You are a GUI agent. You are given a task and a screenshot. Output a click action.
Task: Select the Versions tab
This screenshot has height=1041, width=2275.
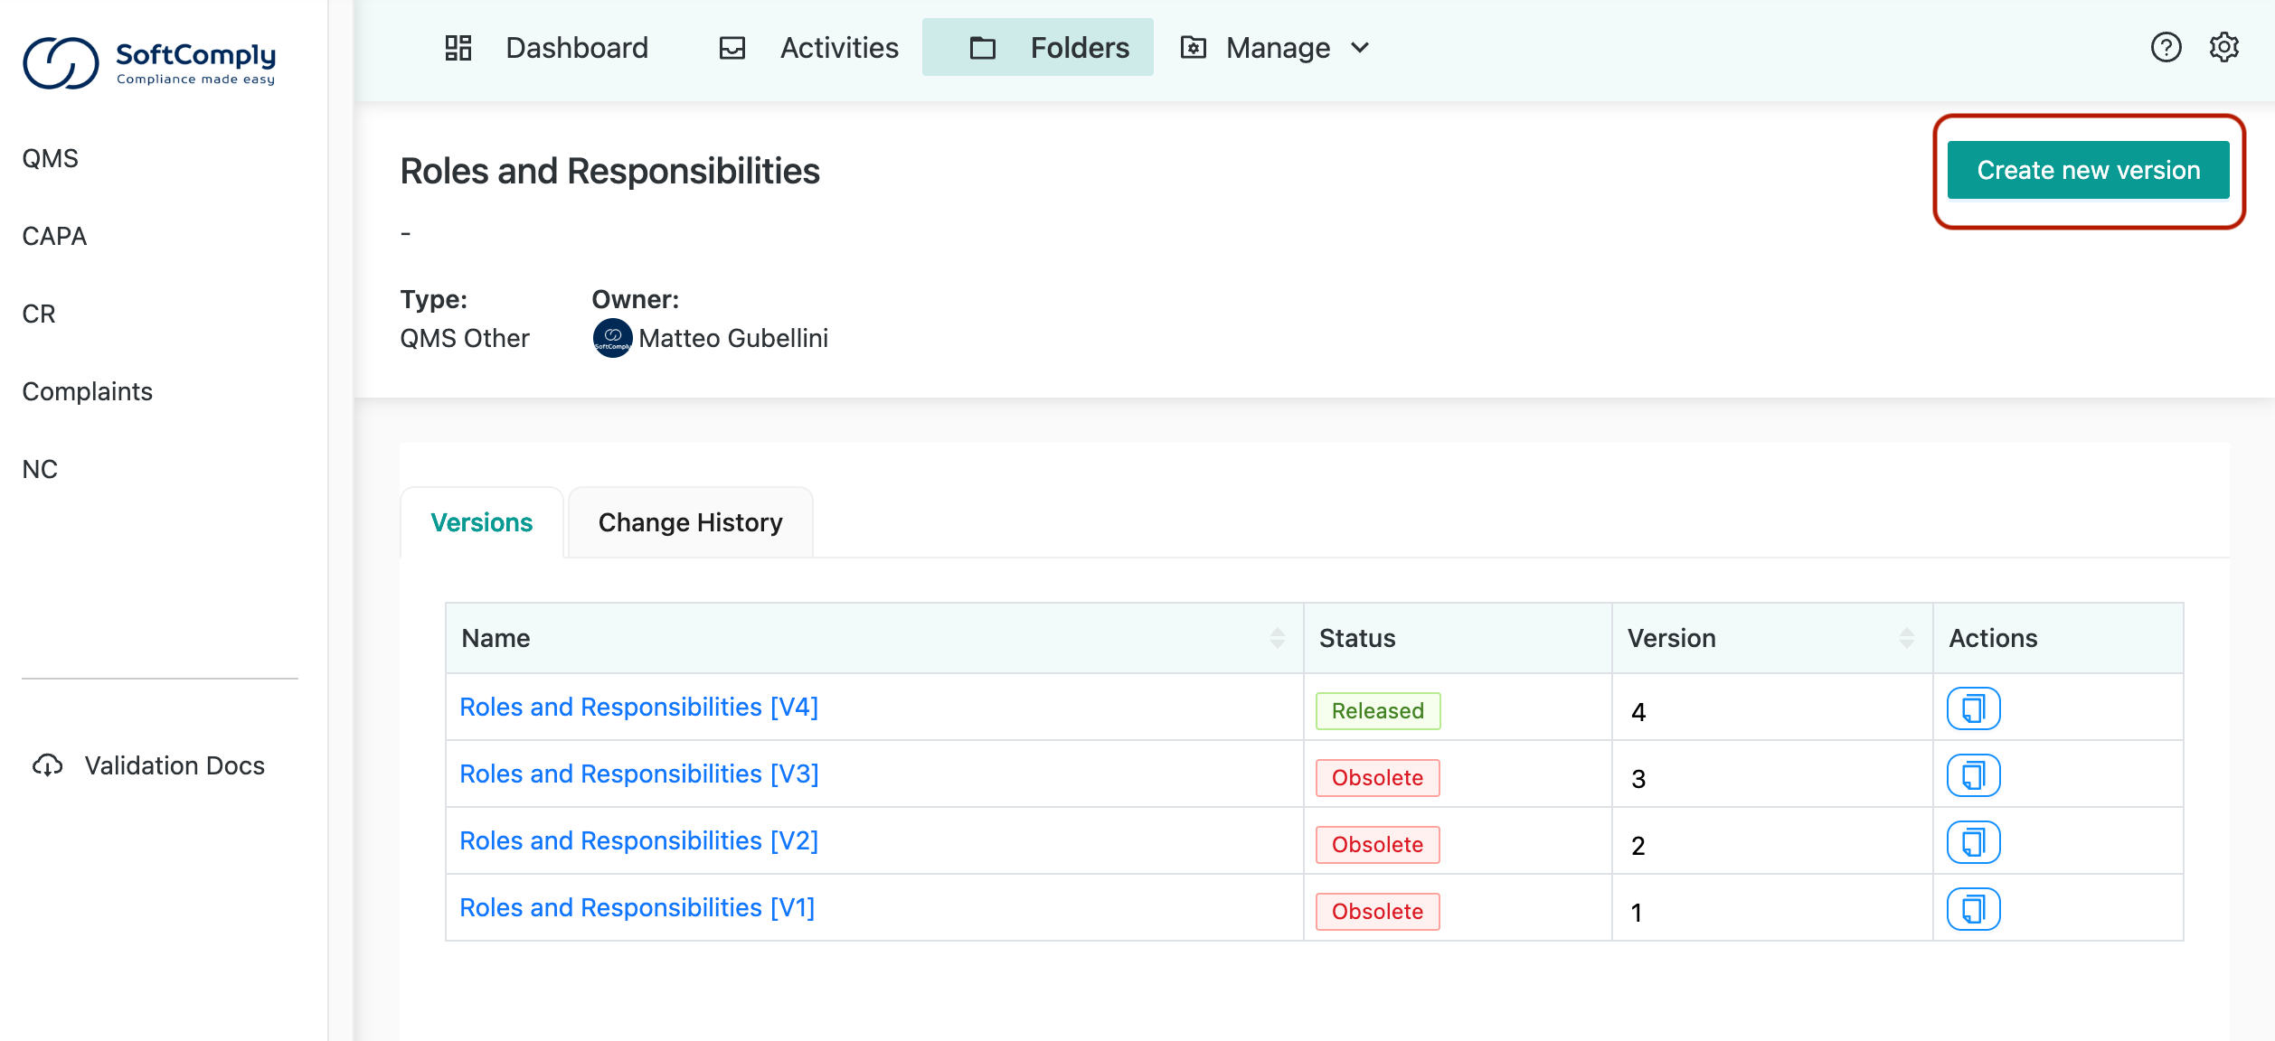[481, 522]
